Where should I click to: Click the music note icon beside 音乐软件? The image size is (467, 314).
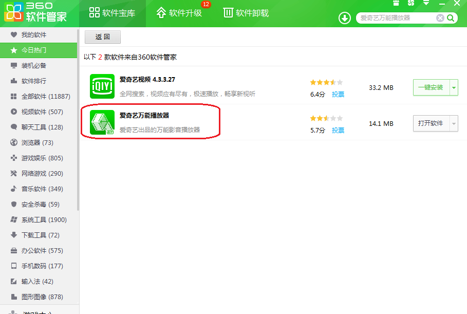click(14, 189)
